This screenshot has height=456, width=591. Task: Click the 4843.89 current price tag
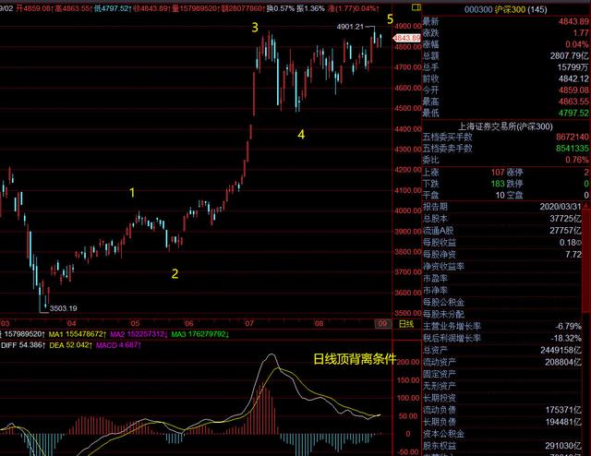(406, 38)
